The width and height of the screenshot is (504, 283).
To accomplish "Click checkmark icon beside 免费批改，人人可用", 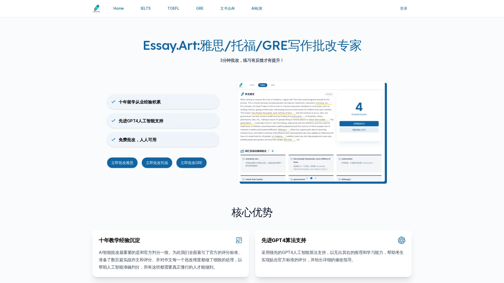I will [x=113, y=140].
